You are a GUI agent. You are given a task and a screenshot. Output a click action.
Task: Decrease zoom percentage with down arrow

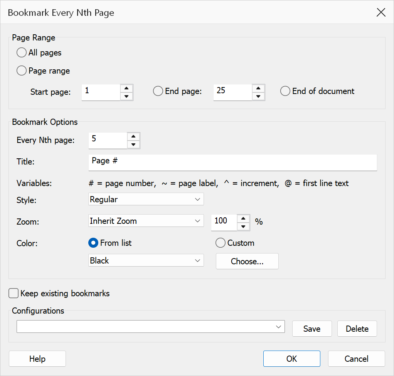243,227
